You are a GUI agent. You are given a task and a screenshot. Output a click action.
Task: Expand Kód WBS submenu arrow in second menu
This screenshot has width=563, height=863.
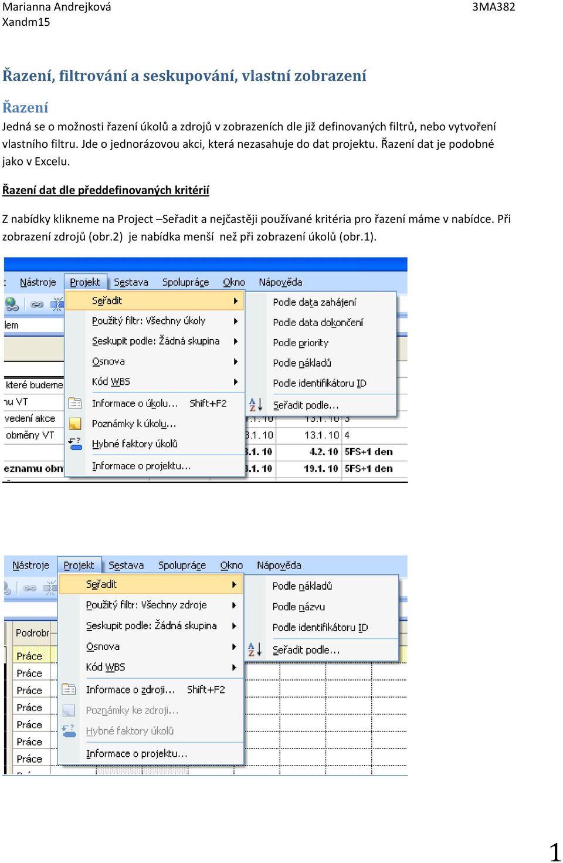pyautogui.click(x=234, y=667)
